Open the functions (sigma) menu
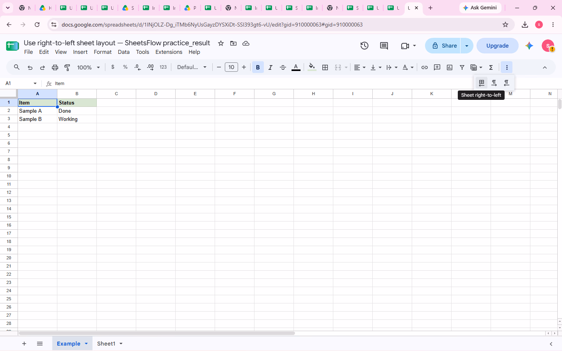This screenshot has height=351, width=562. [491, 67]
